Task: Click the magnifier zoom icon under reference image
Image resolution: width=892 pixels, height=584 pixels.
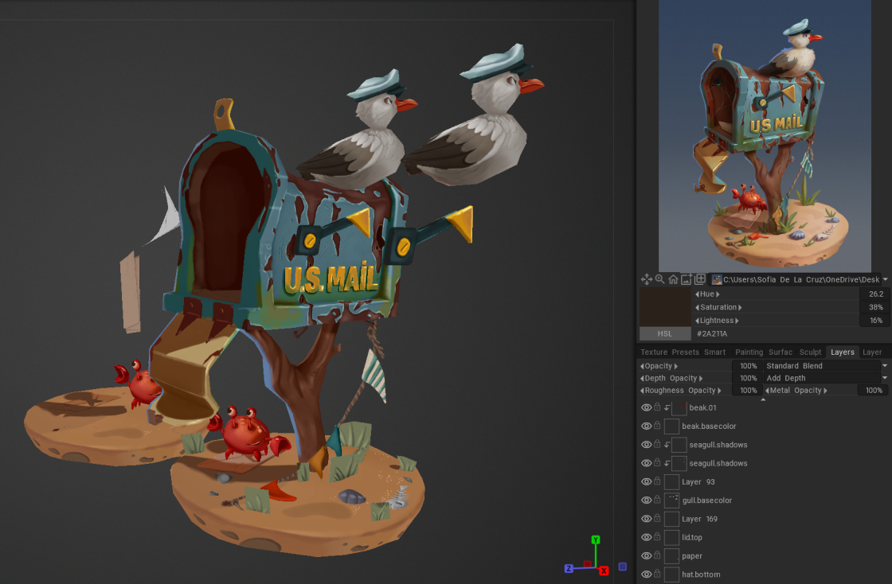Action: pyautogui.click(x=660, y=279)
